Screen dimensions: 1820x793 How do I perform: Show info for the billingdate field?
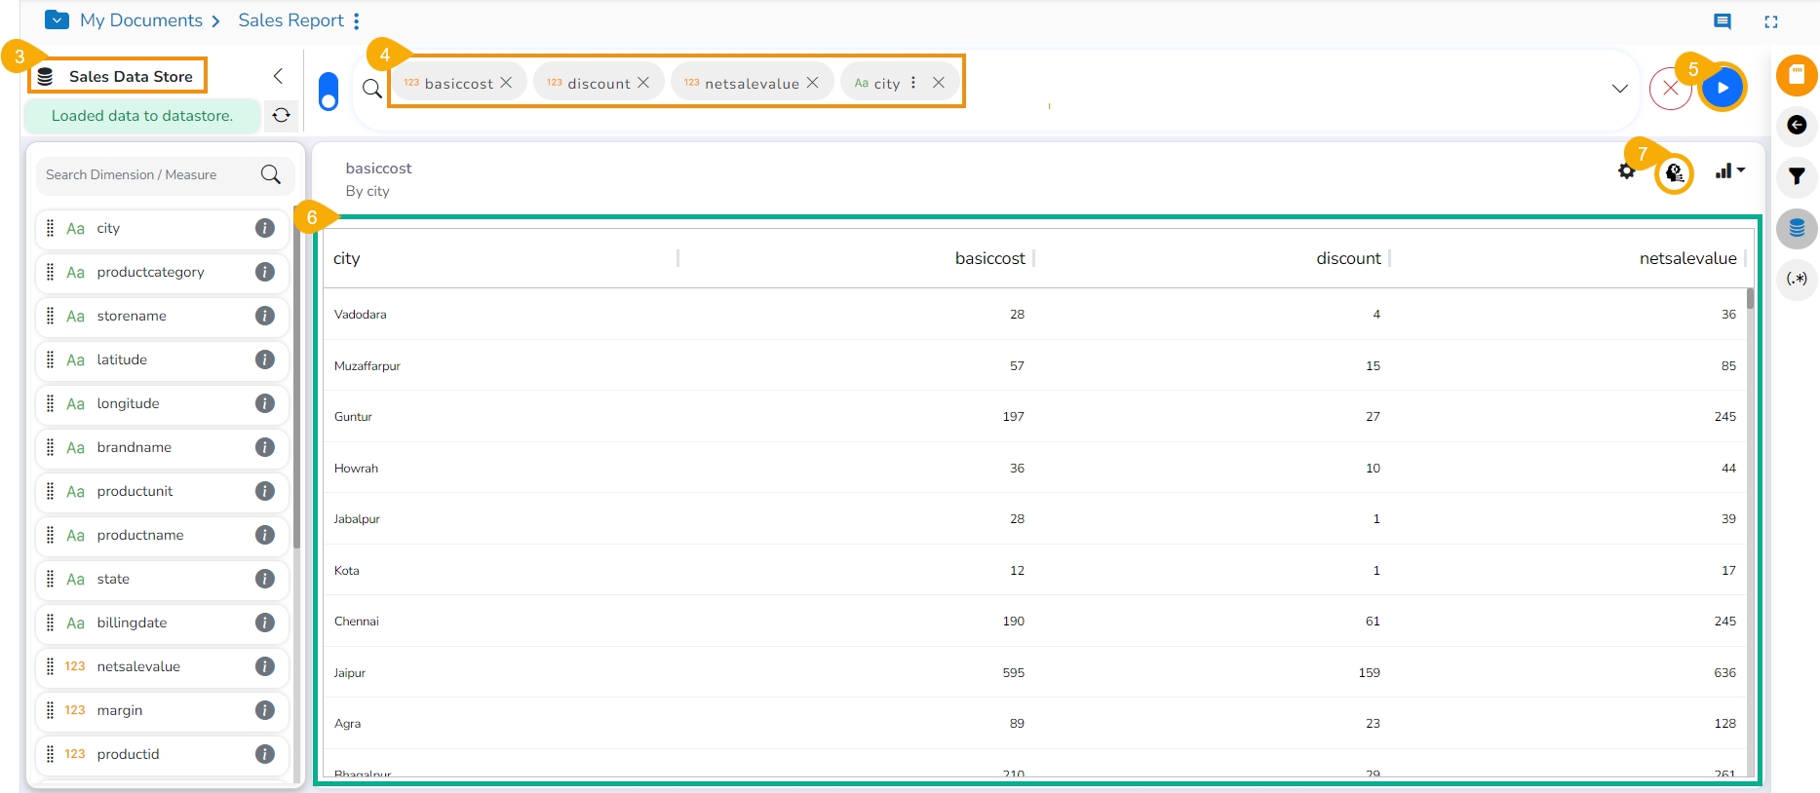(265, 623)
